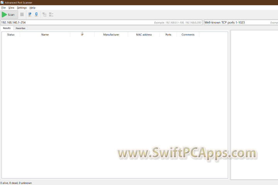Open the View menu

click(11, 8)
